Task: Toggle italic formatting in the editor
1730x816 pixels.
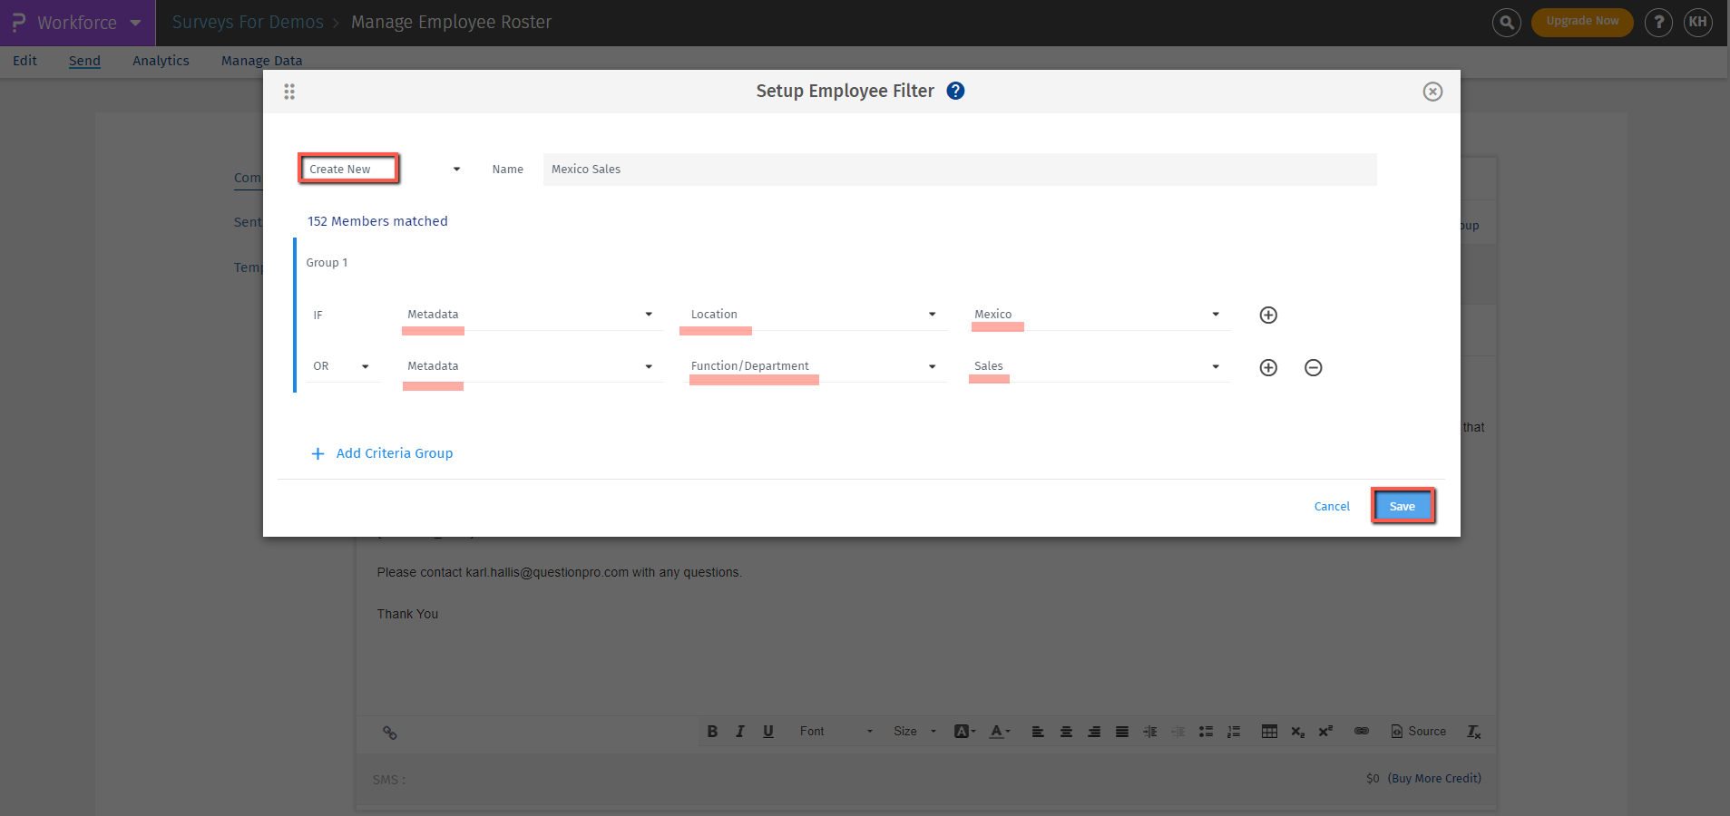Action: point(739,731)
